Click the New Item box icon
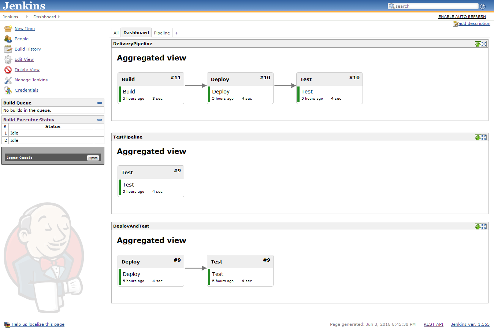 click(x=8, y=29)
